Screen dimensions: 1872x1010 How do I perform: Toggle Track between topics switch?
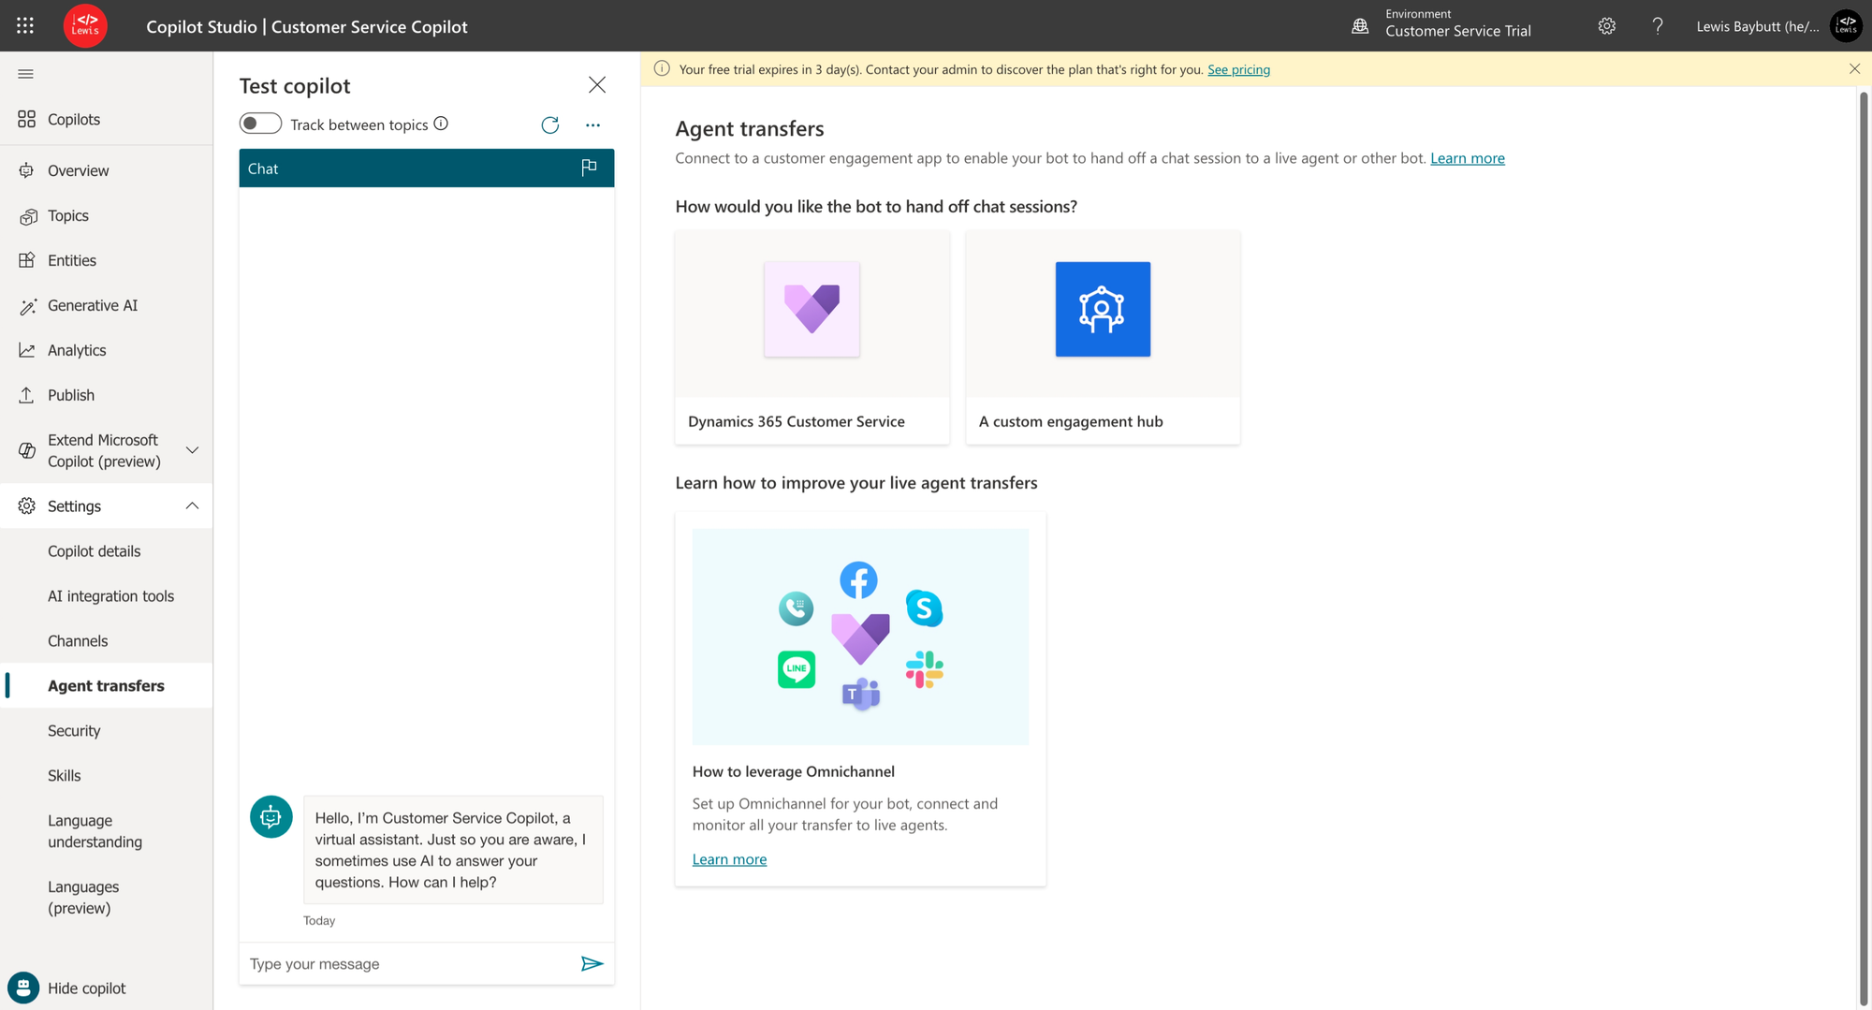260,124
